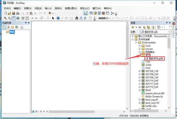
Task: Open the 书签(B) menu
Action: (x=38, y=8)
